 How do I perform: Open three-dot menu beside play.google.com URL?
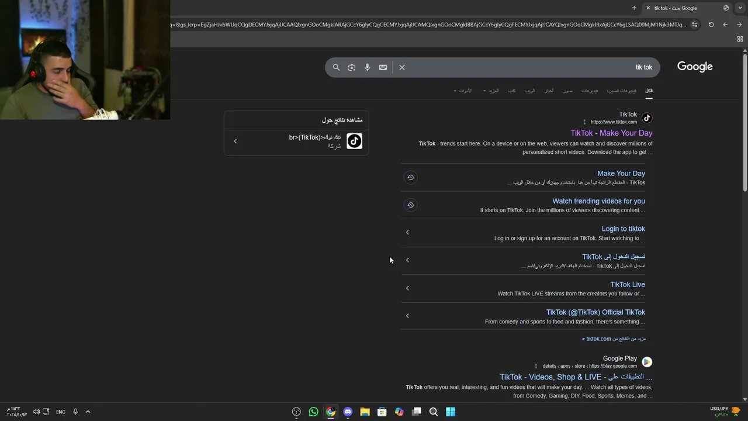536,366
